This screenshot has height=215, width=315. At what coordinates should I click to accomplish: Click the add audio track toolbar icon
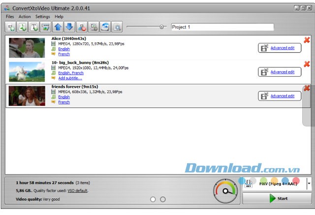(x=22, y=27)
